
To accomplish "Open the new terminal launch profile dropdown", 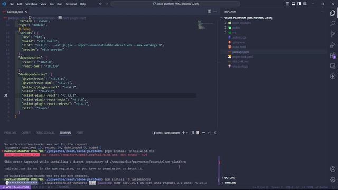I will [187, 132].
